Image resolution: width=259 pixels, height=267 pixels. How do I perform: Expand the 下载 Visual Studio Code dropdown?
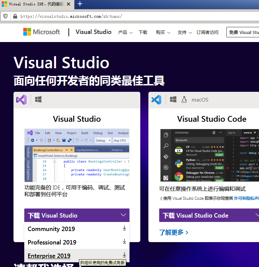209,215
